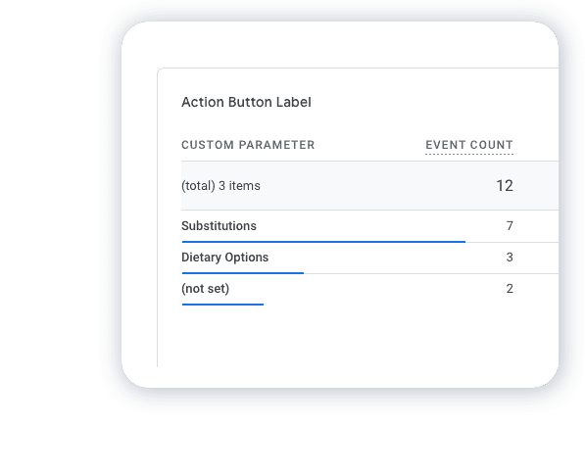Select the Substitutions row

tap(369, 226)
